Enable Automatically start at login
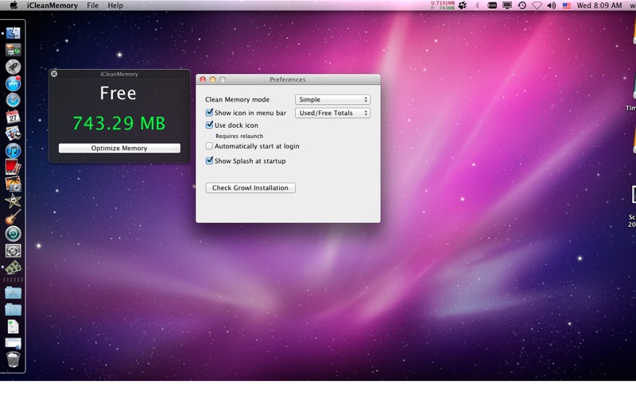This screenshot has width=636, height=397. [210, 146]
